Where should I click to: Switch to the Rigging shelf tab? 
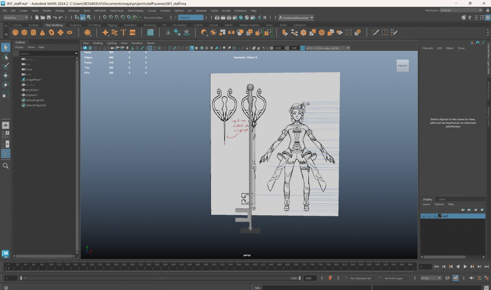pos(112,25)
